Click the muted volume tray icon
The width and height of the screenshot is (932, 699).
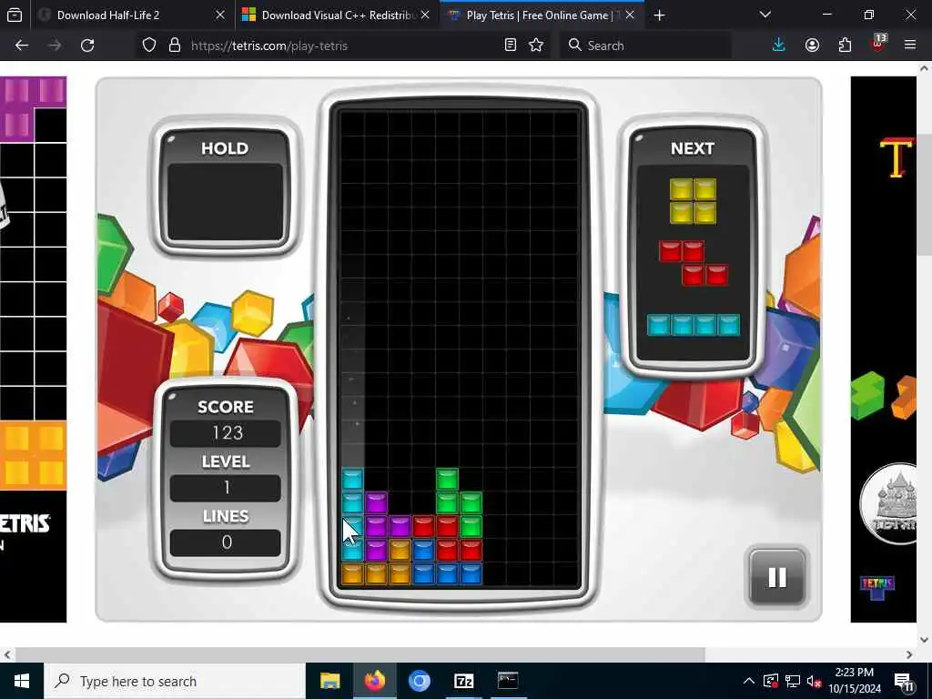click(815, 681)
